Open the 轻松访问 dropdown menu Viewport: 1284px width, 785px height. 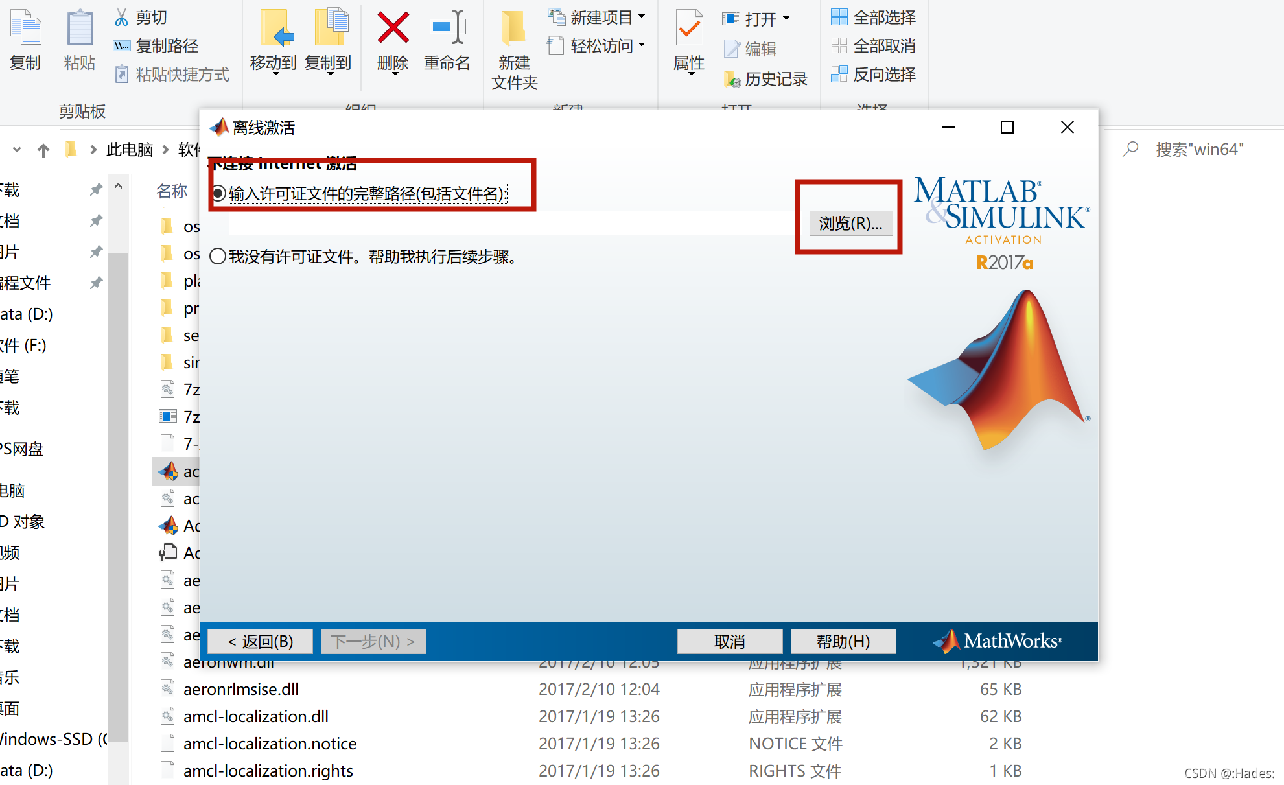(640, 46)
